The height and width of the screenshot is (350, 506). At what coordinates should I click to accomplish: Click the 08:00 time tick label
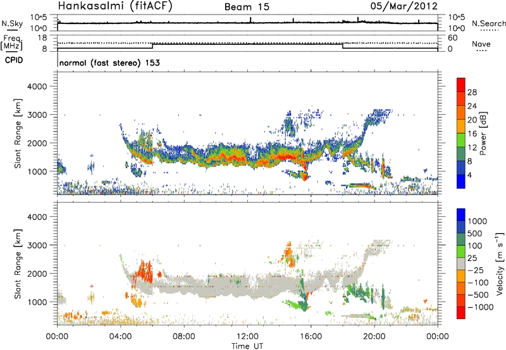pyautogui.click(x=184, y=337)
